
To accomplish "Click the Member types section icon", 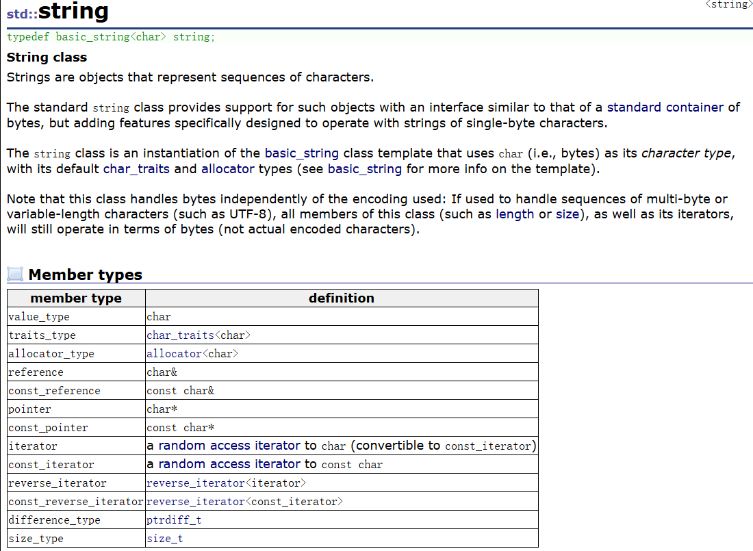I will (15, 274).
